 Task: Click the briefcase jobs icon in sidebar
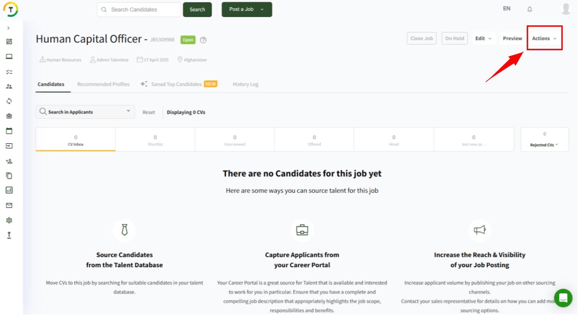click(x=9, y=116)
